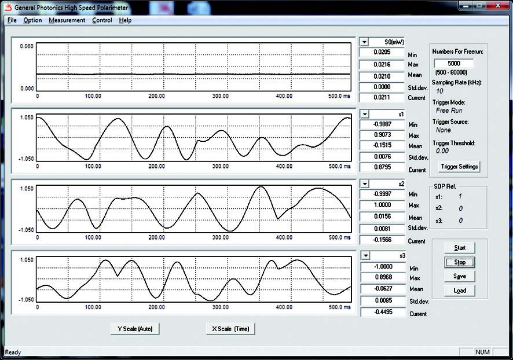Open the File menu
Viewport: 513px width, 360px height.
click(12, 20)
